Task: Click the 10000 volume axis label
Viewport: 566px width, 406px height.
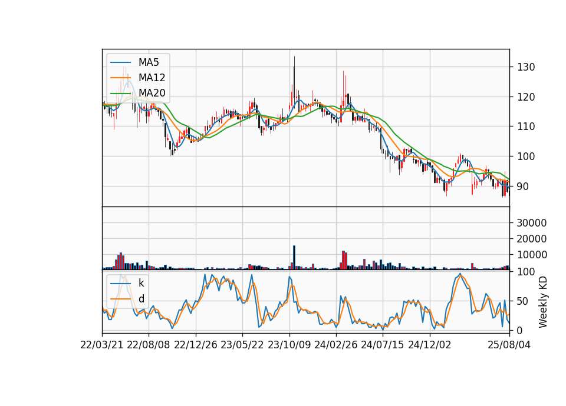Action: [x=532, y=255]
